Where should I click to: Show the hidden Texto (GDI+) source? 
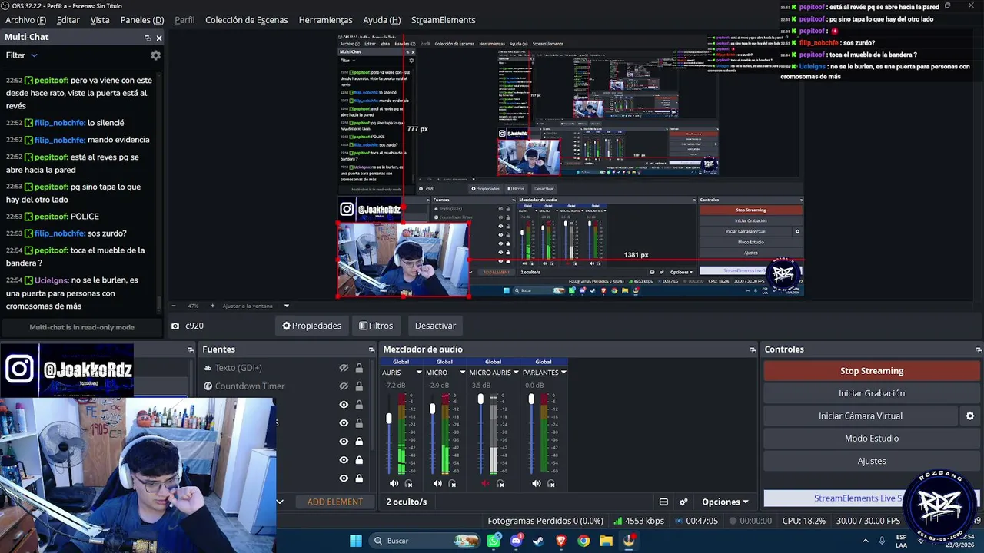point(344,368)
